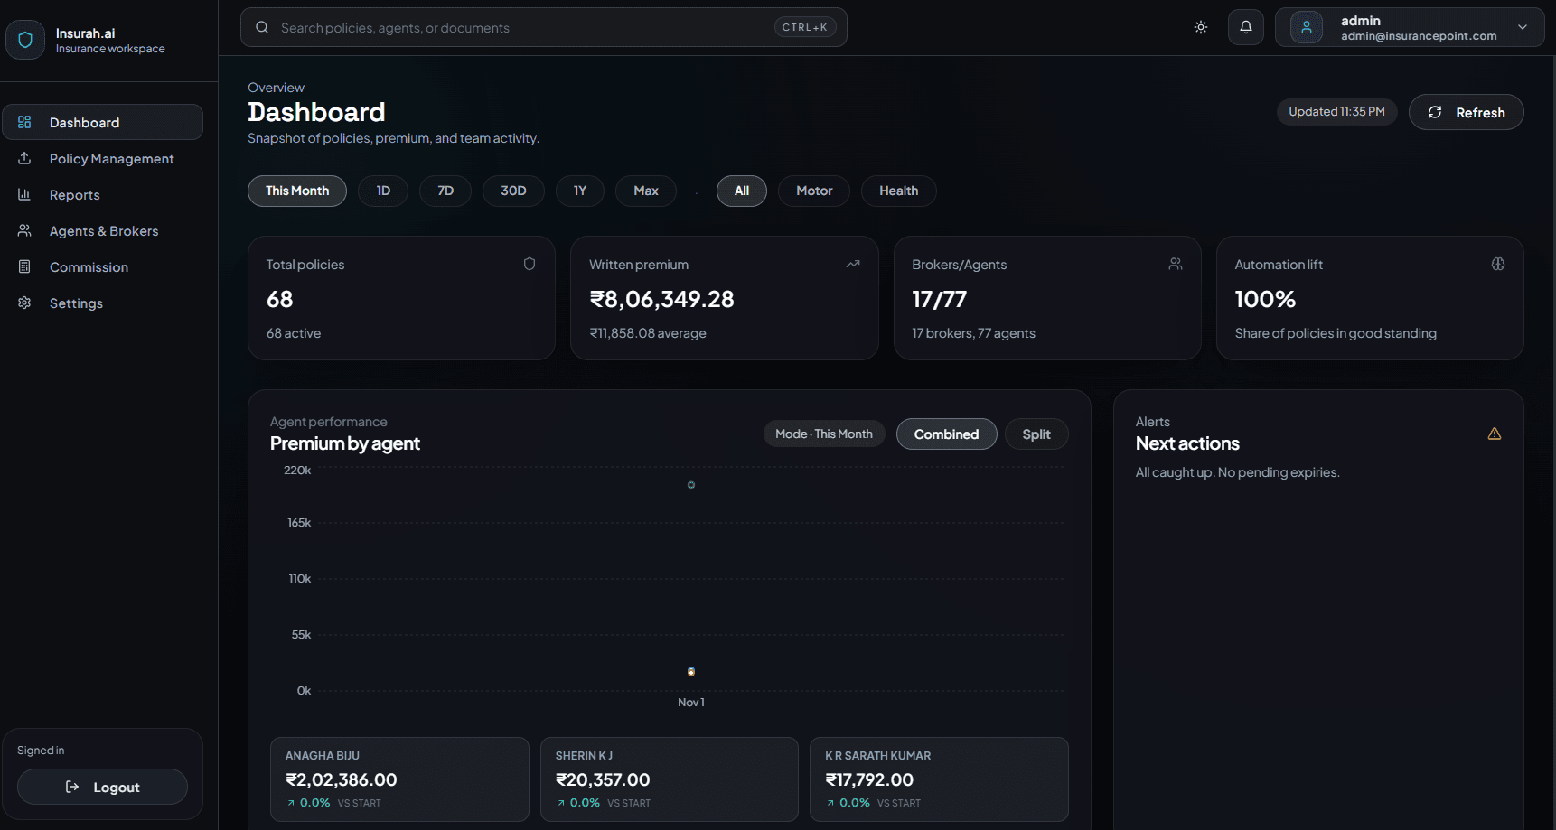The width and height of the screenshot is (1556, 830).
Task: Click the notification bell icon
Action: (1245, 27)
